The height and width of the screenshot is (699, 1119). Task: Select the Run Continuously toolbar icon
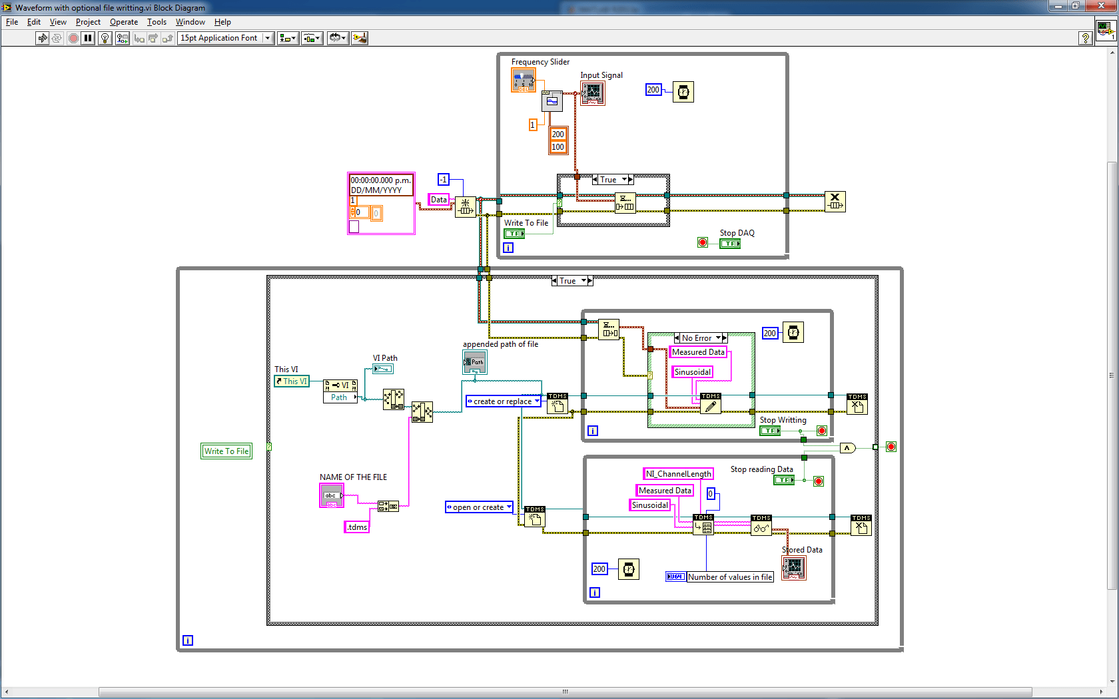(x=57, y=38)
